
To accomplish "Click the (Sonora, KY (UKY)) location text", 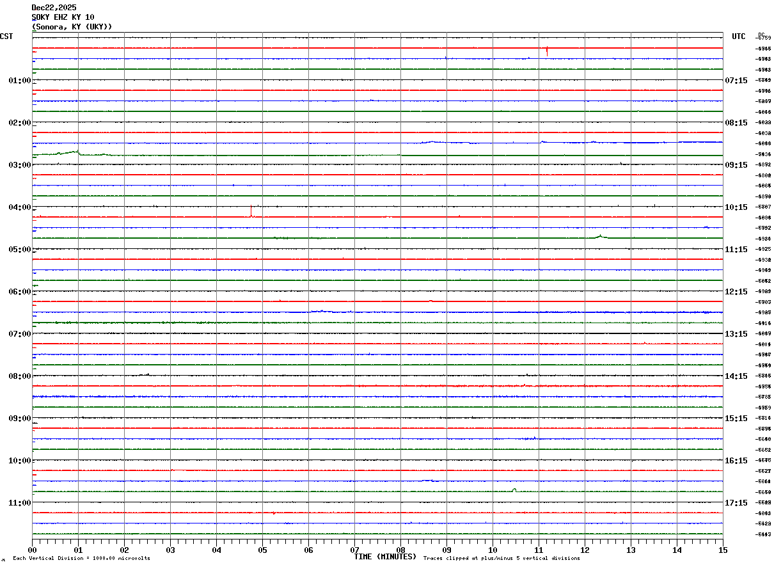I will pyautogui.click(x=72, y=27).
